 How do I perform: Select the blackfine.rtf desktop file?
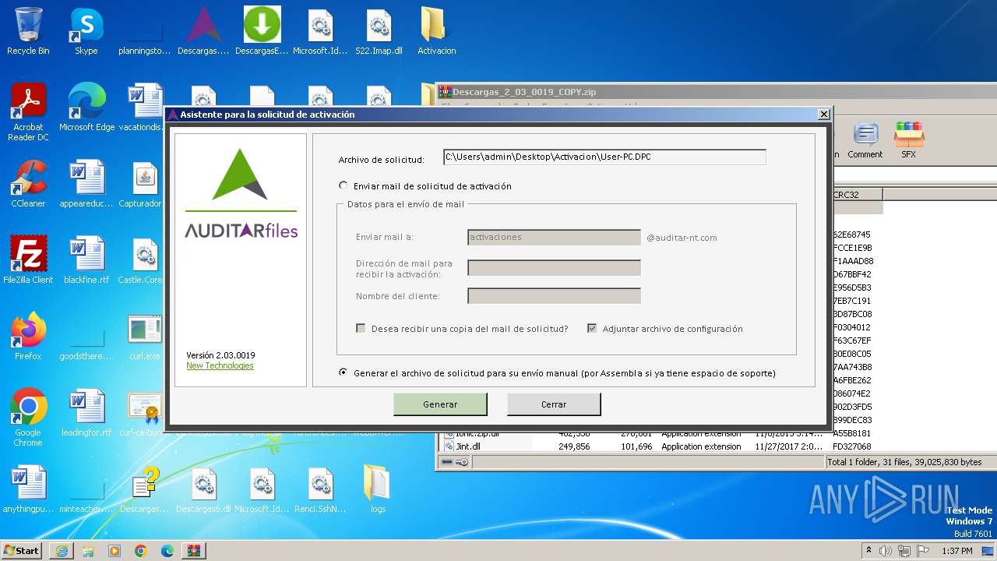pos(86,260)
